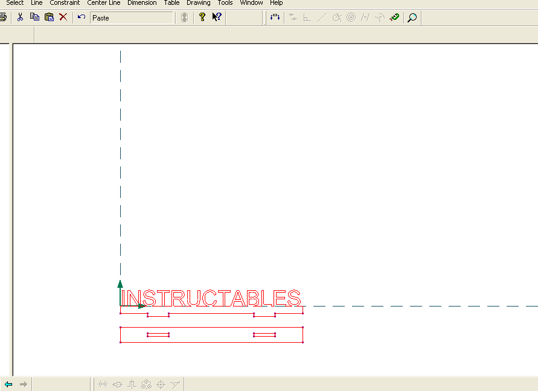Open the Dimension menu
This screenshot has width=538, height=391.
142,3
